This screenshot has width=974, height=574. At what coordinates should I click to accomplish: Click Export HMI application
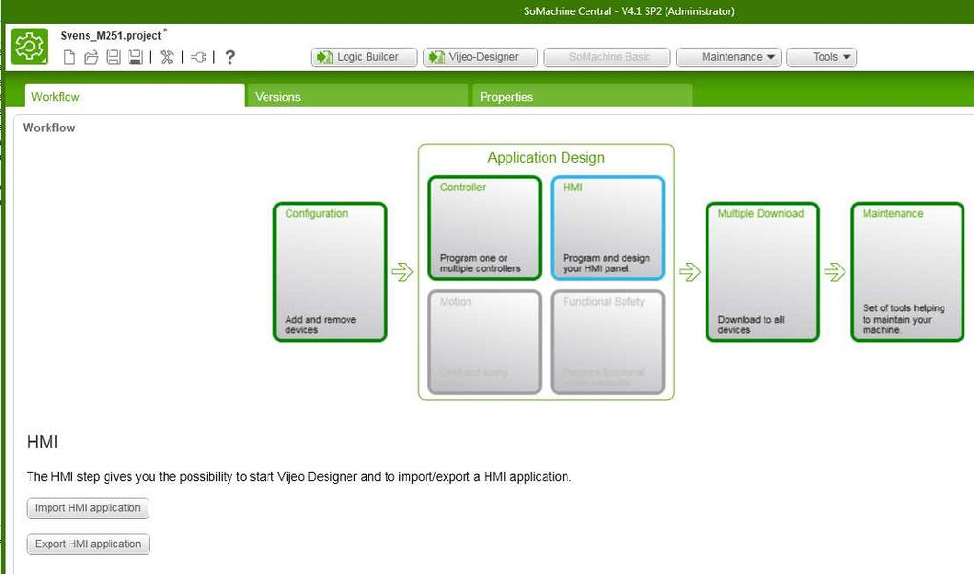pos(89,544)
